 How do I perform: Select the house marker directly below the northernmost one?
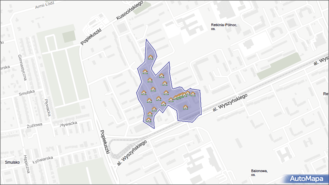[x=145, y=72]
